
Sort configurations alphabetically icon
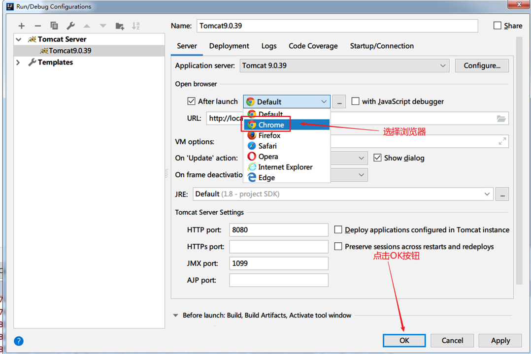pyautogui.click(x=136, y=26)
